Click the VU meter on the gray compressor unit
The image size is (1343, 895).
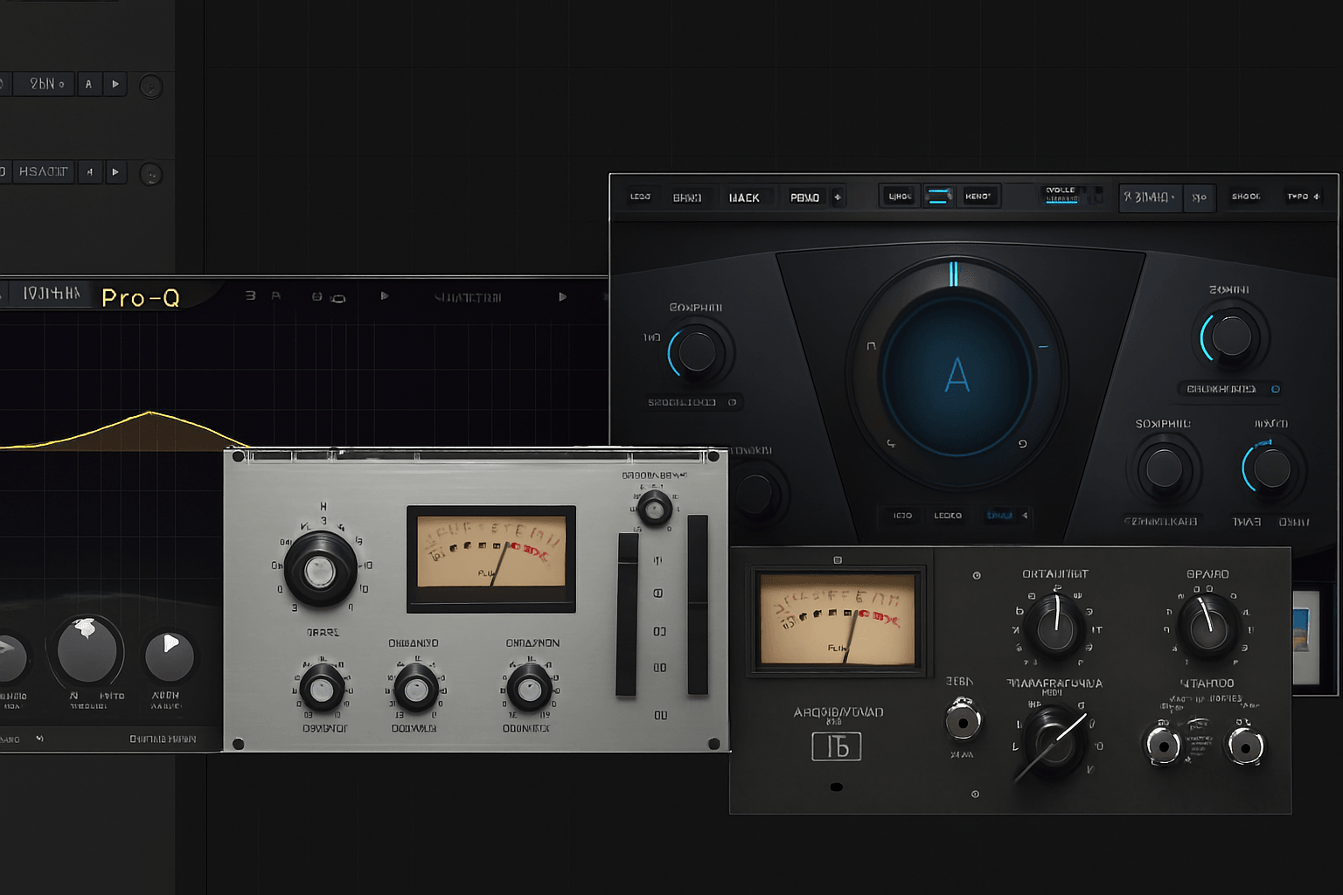click(491, 557)
